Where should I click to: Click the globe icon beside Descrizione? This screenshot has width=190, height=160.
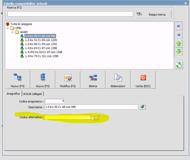[x=143, y=107]
